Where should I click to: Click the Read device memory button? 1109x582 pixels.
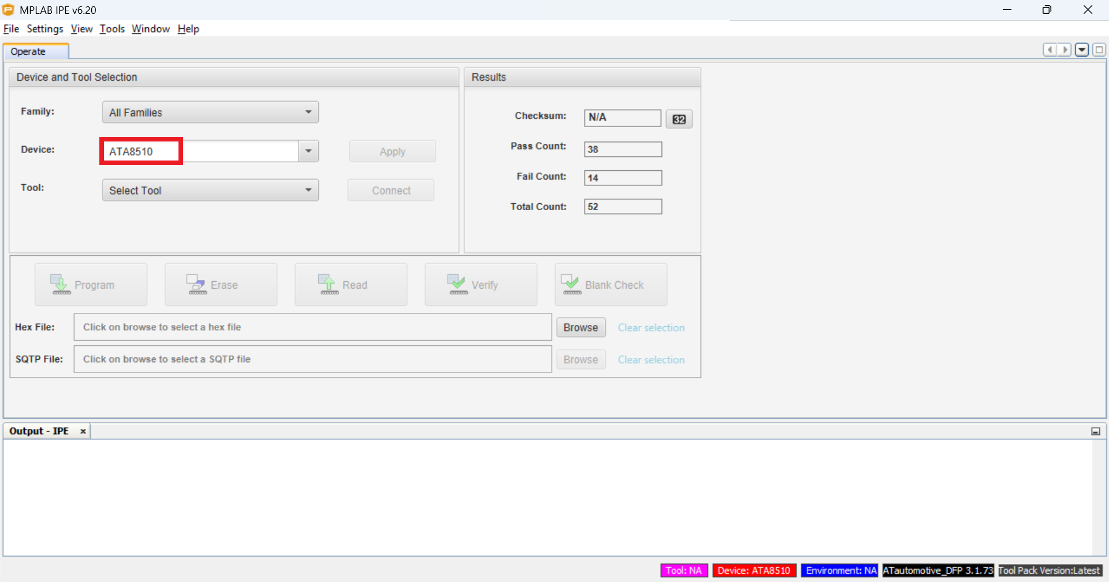(x=351, y=285)
